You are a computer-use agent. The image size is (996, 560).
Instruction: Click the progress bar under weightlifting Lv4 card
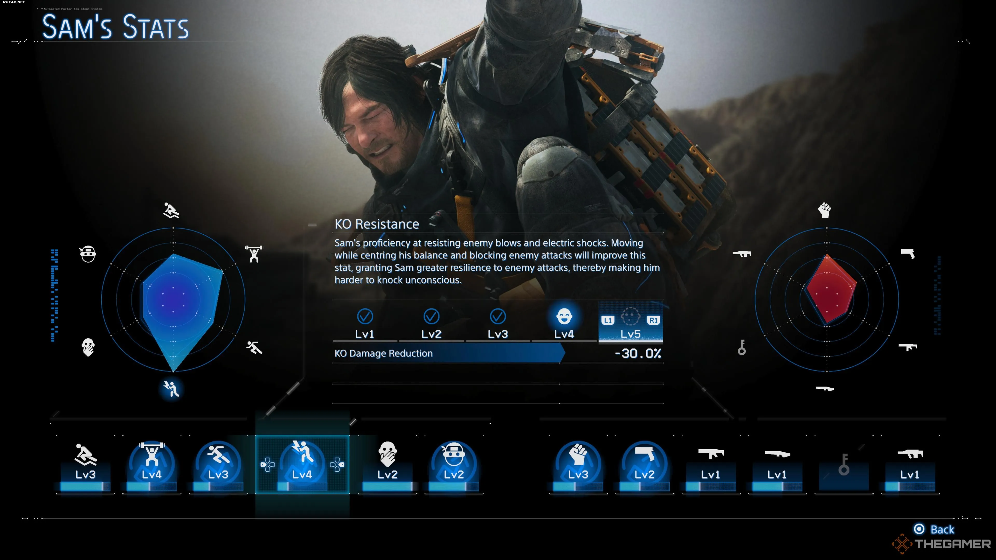151,487
